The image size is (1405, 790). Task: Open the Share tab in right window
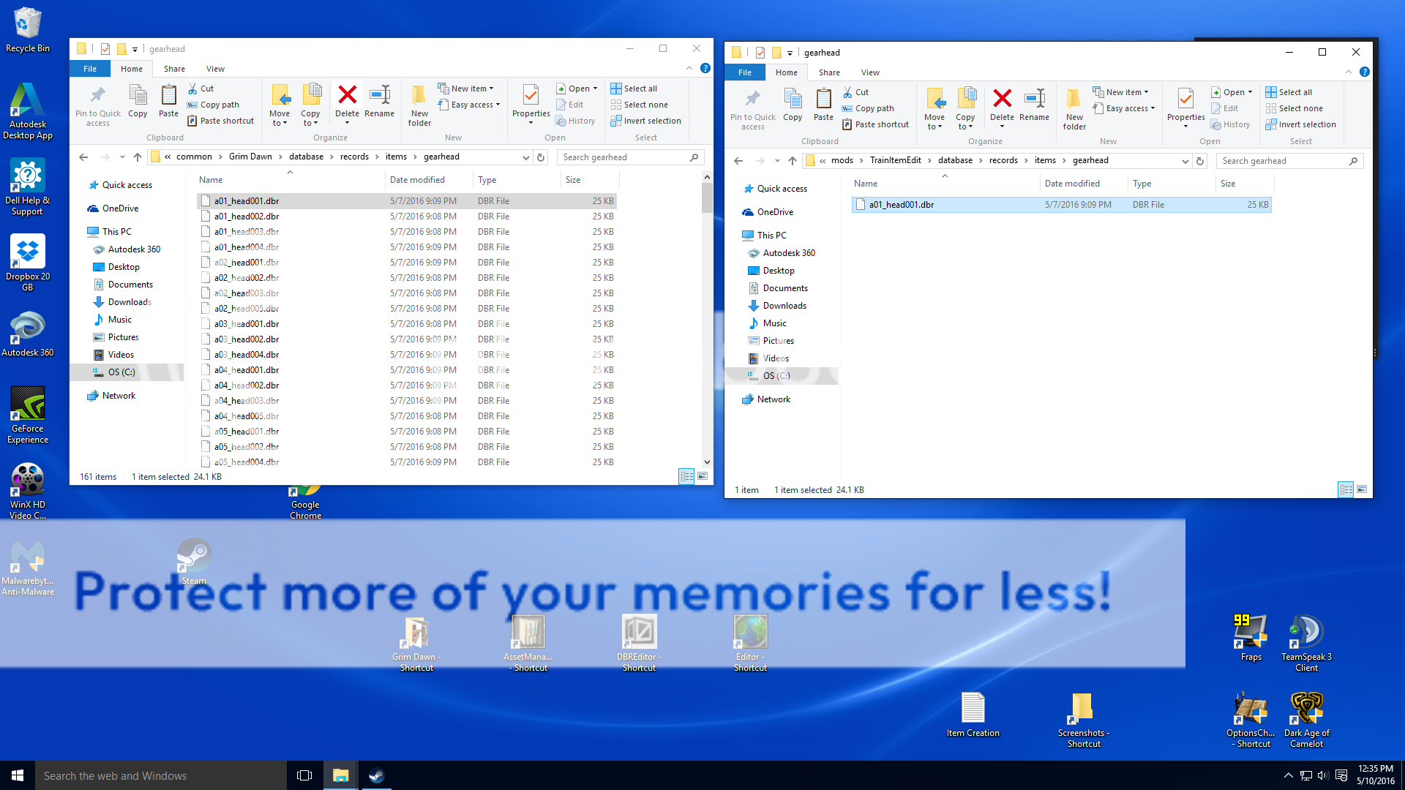(x=829, y=72)
